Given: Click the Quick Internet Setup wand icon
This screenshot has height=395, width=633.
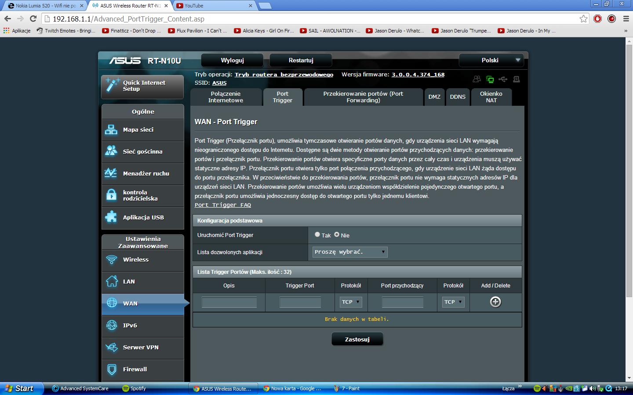Looking at the screenshot, I should 112,85.
